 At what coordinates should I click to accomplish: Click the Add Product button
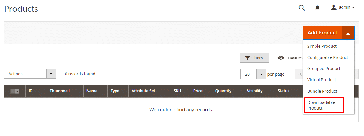(x=322, y=33)
